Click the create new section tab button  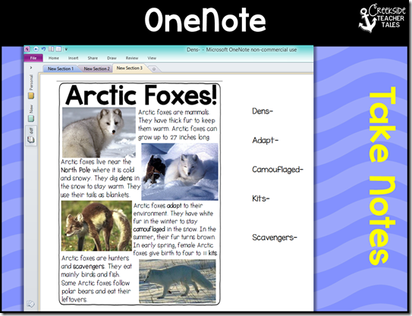154,69
